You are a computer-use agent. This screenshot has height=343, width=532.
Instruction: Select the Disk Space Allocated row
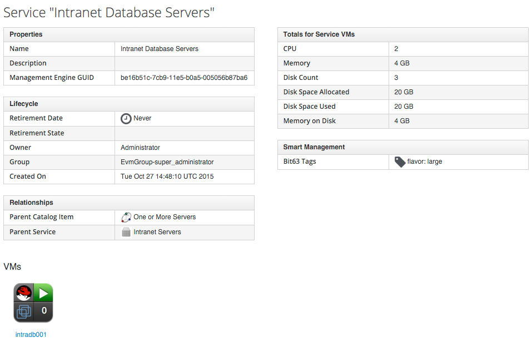[402, 92]
